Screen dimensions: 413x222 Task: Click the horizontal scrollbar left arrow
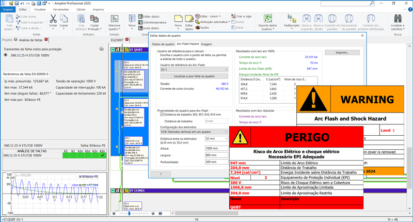[x=173, y=213]
